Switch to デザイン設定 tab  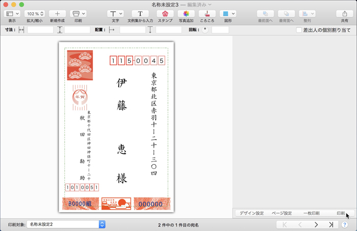(x=251, y=213)
